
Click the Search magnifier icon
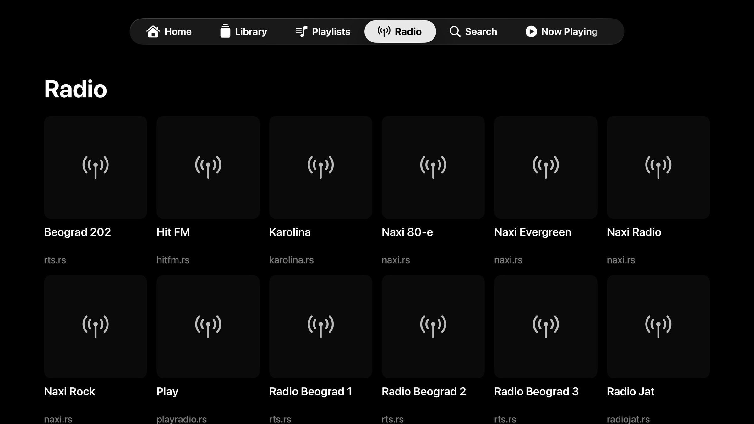coord(455,31)
